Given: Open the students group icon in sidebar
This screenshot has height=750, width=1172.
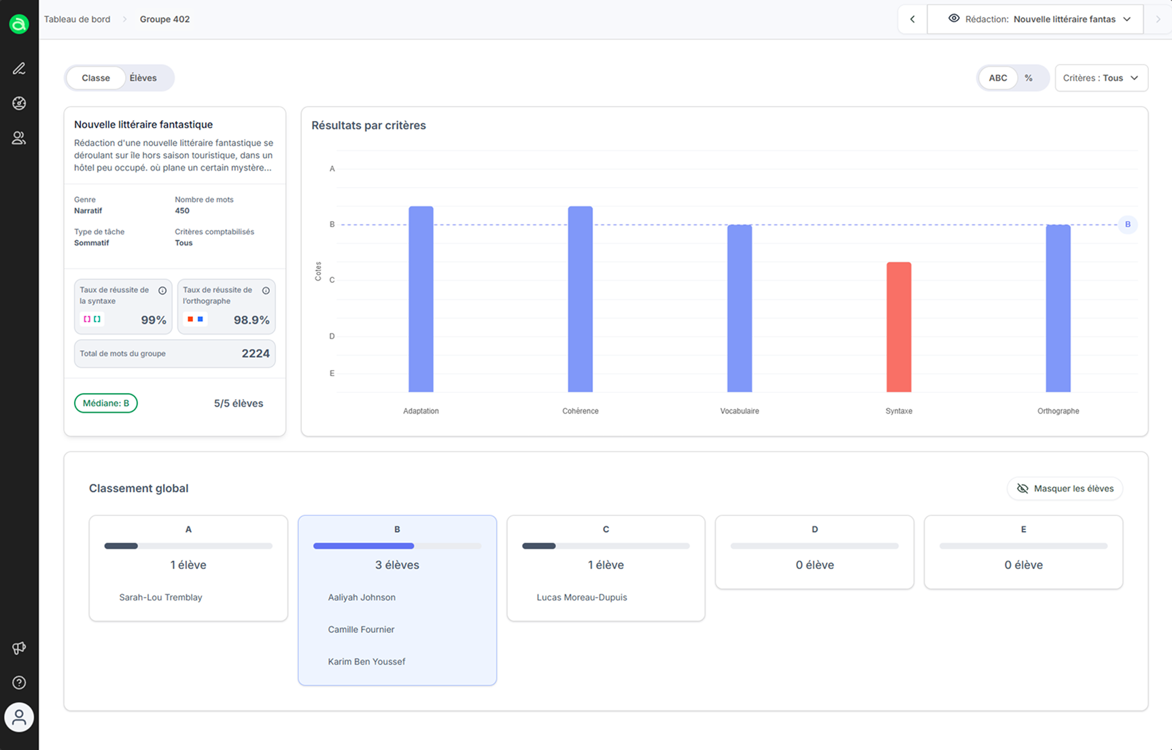Looking at the screenshot, I should pos(19,138).
